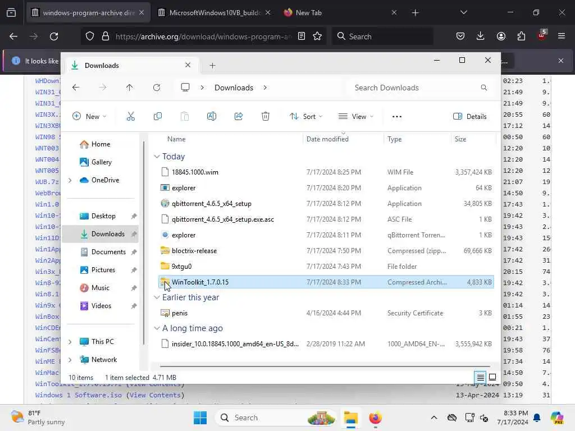Screen dimensions: 575x431
Task: Collapse the Earlier this year group
Action: tap(157, 297)
